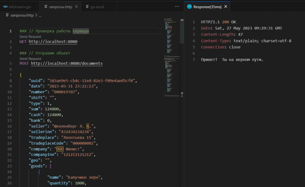
Task: Click the editor minimap code overview
Action: tap(172, 57)
